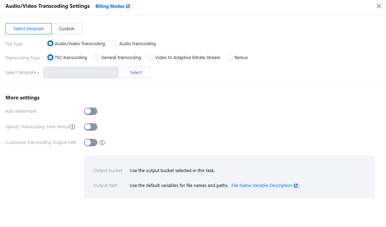This screenshot has width=386, height=227.
Task: Click the Billing Modes external link icon
Action: [x=128, y=6]
